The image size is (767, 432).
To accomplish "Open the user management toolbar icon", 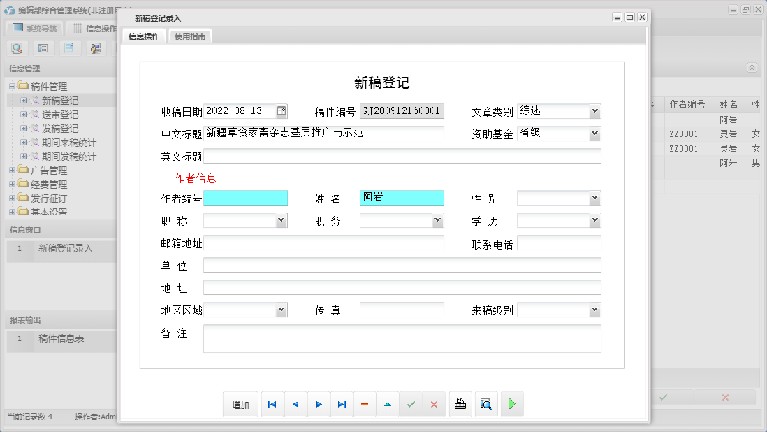I will [x=96, y=48].
